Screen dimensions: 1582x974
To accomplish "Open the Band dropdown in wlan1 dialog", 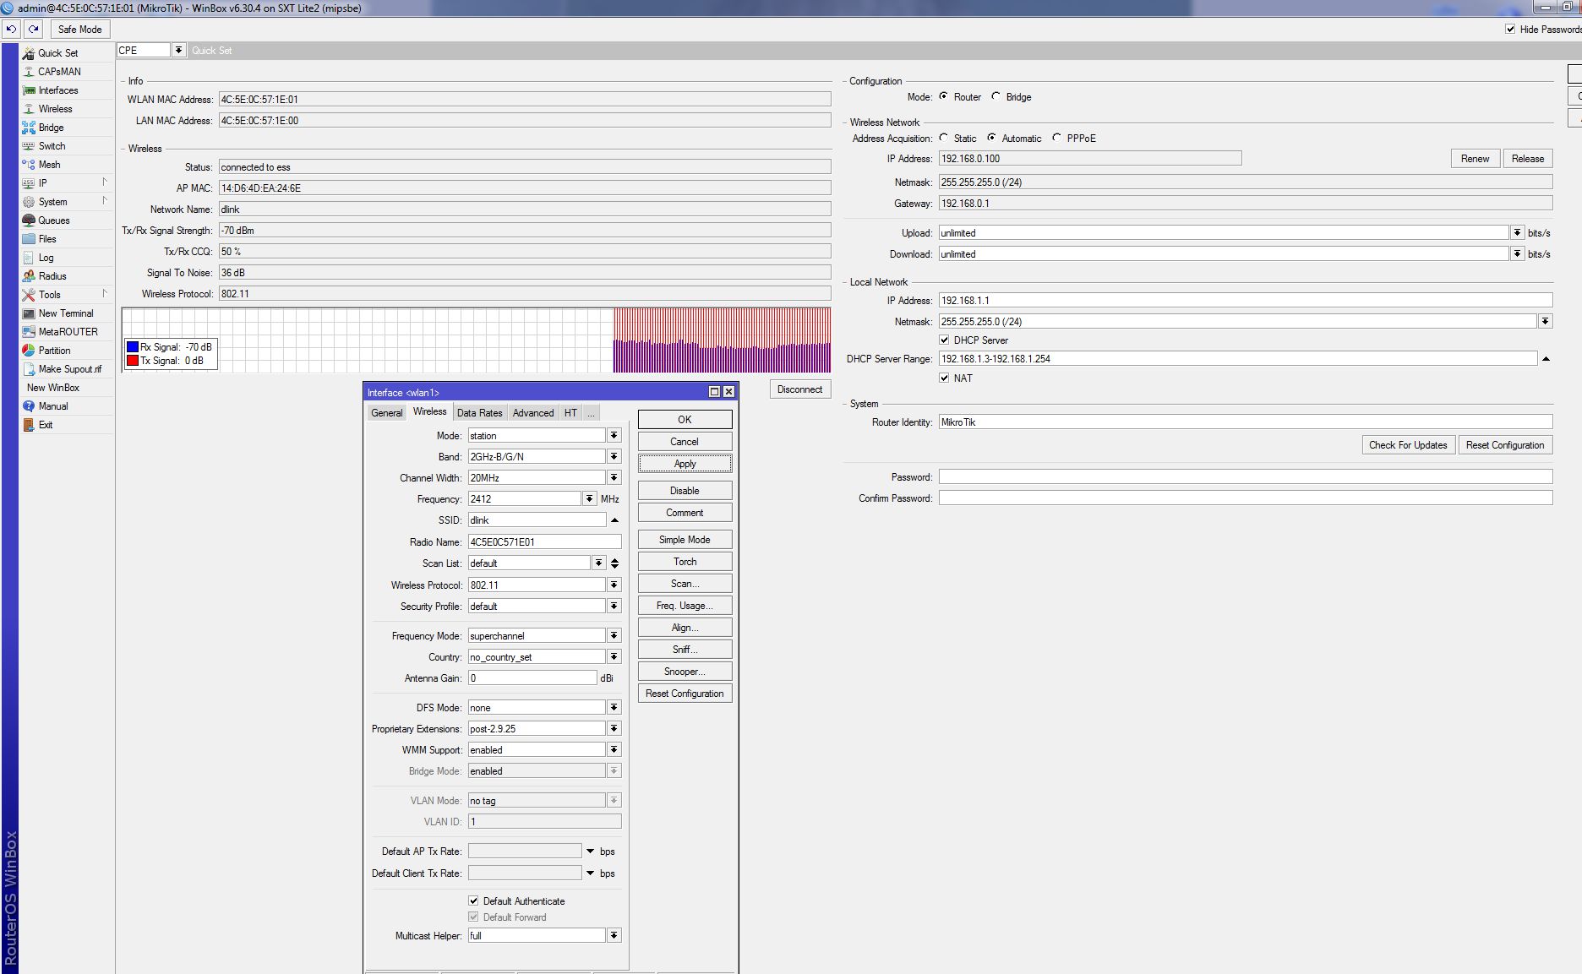I will point(614,456).
